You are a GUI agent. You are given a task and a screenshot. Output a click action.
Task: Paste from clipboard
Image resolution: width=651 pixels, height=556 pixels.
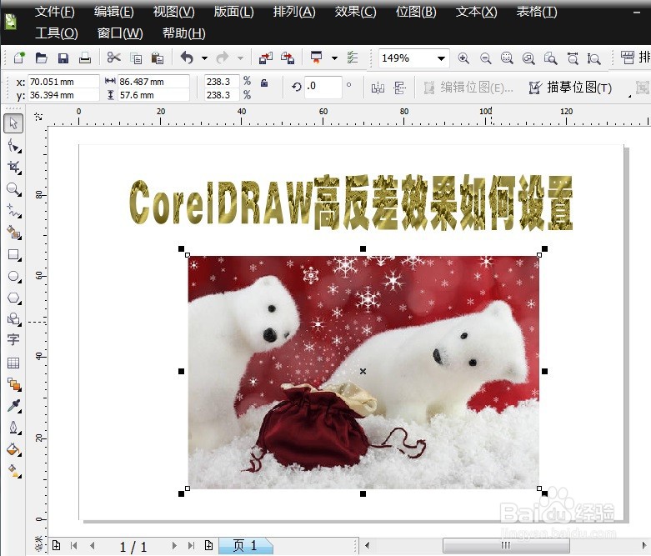click(157, 58)
